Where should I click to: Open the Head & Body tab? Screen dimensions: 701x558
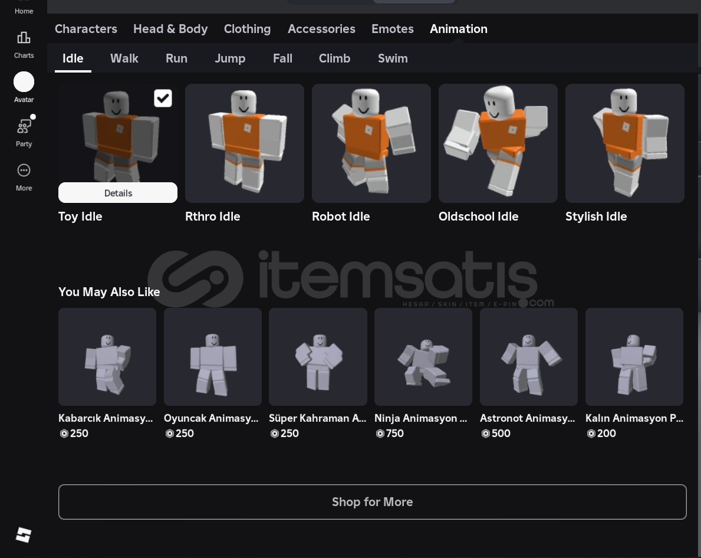(170, 29)
